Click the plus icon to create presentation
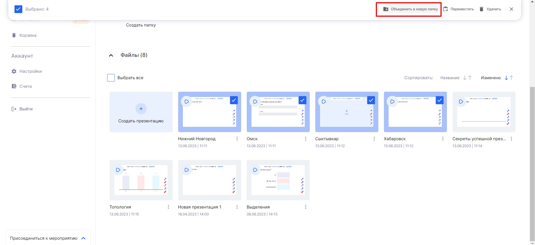535x245 pixels. click(141, 109)
